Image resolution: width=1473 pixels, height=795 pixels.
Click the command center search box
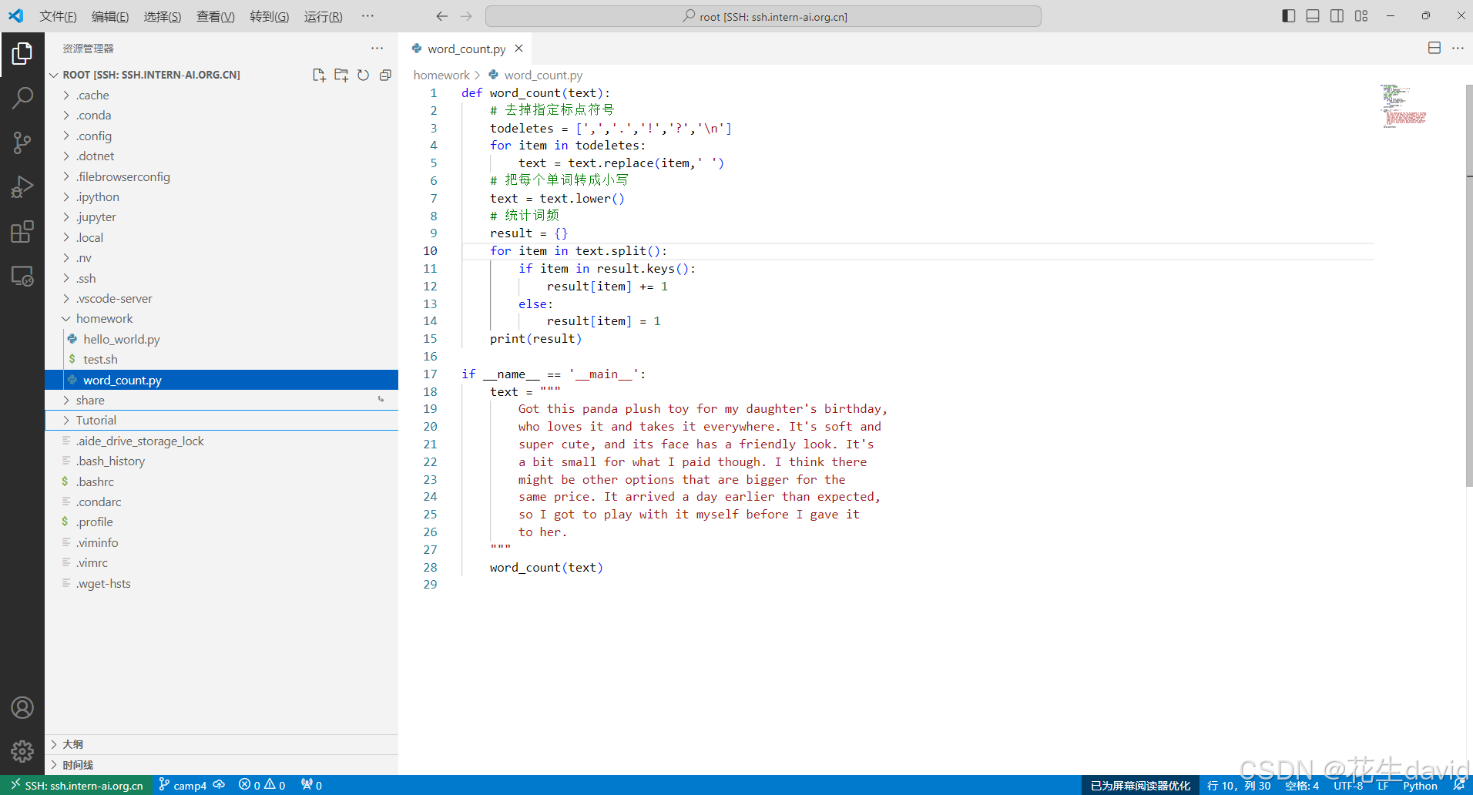point(763,16)
